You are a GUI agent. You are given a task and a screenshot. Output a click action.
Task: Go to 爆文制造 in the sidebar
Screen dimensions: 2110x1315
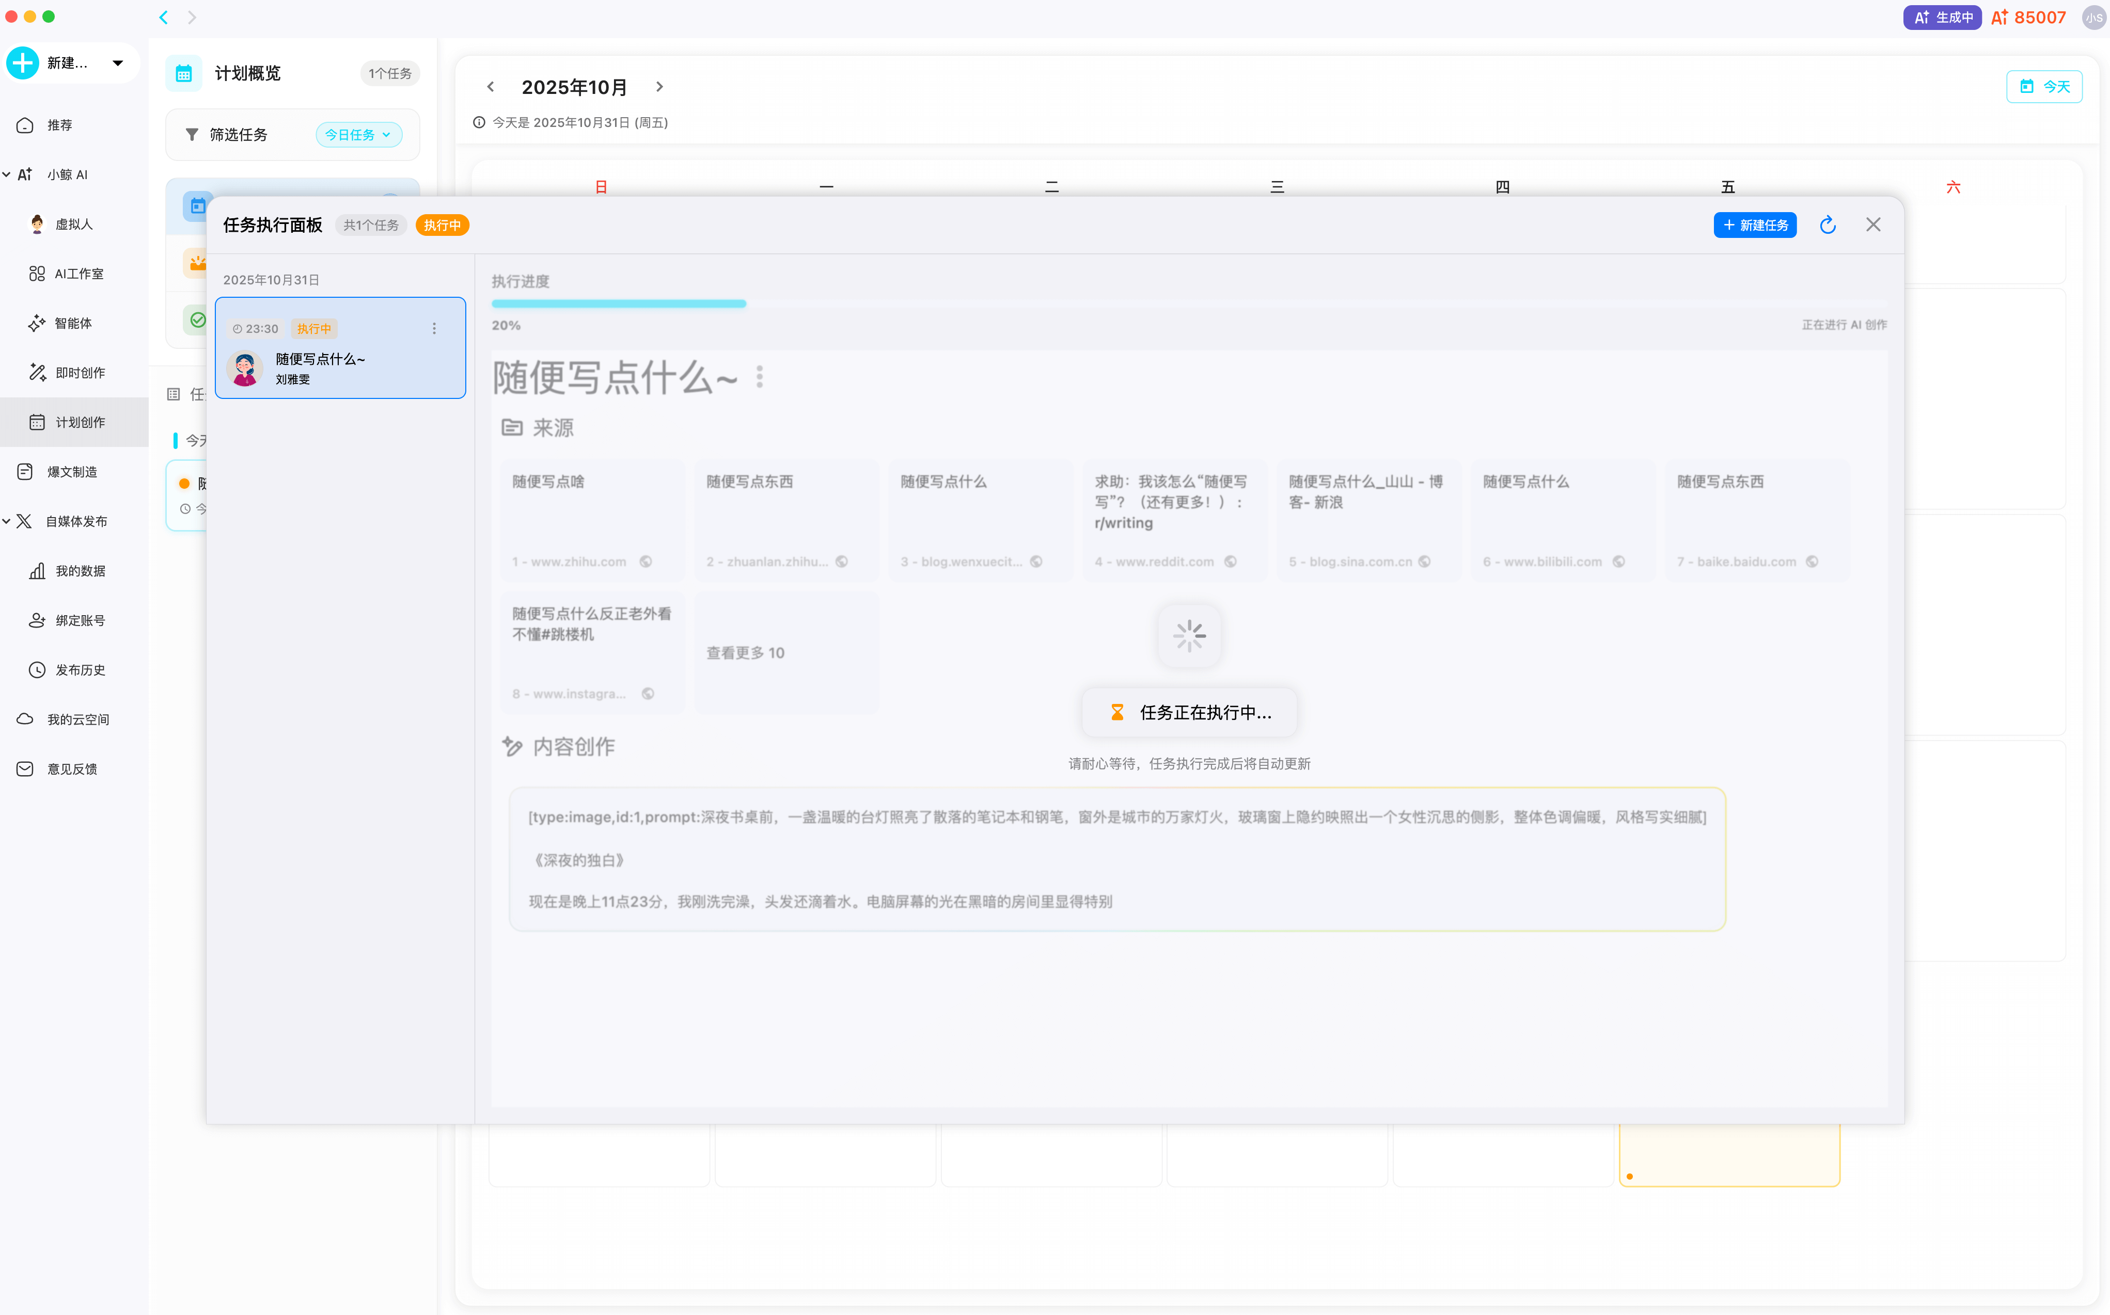point(71,471)
